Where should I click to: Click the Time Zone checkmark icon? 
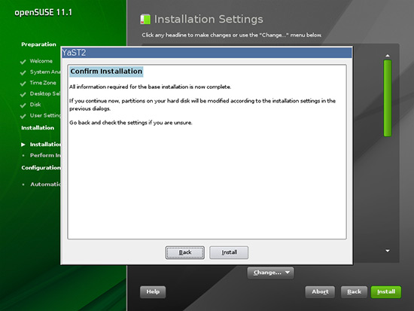[23, 84]
